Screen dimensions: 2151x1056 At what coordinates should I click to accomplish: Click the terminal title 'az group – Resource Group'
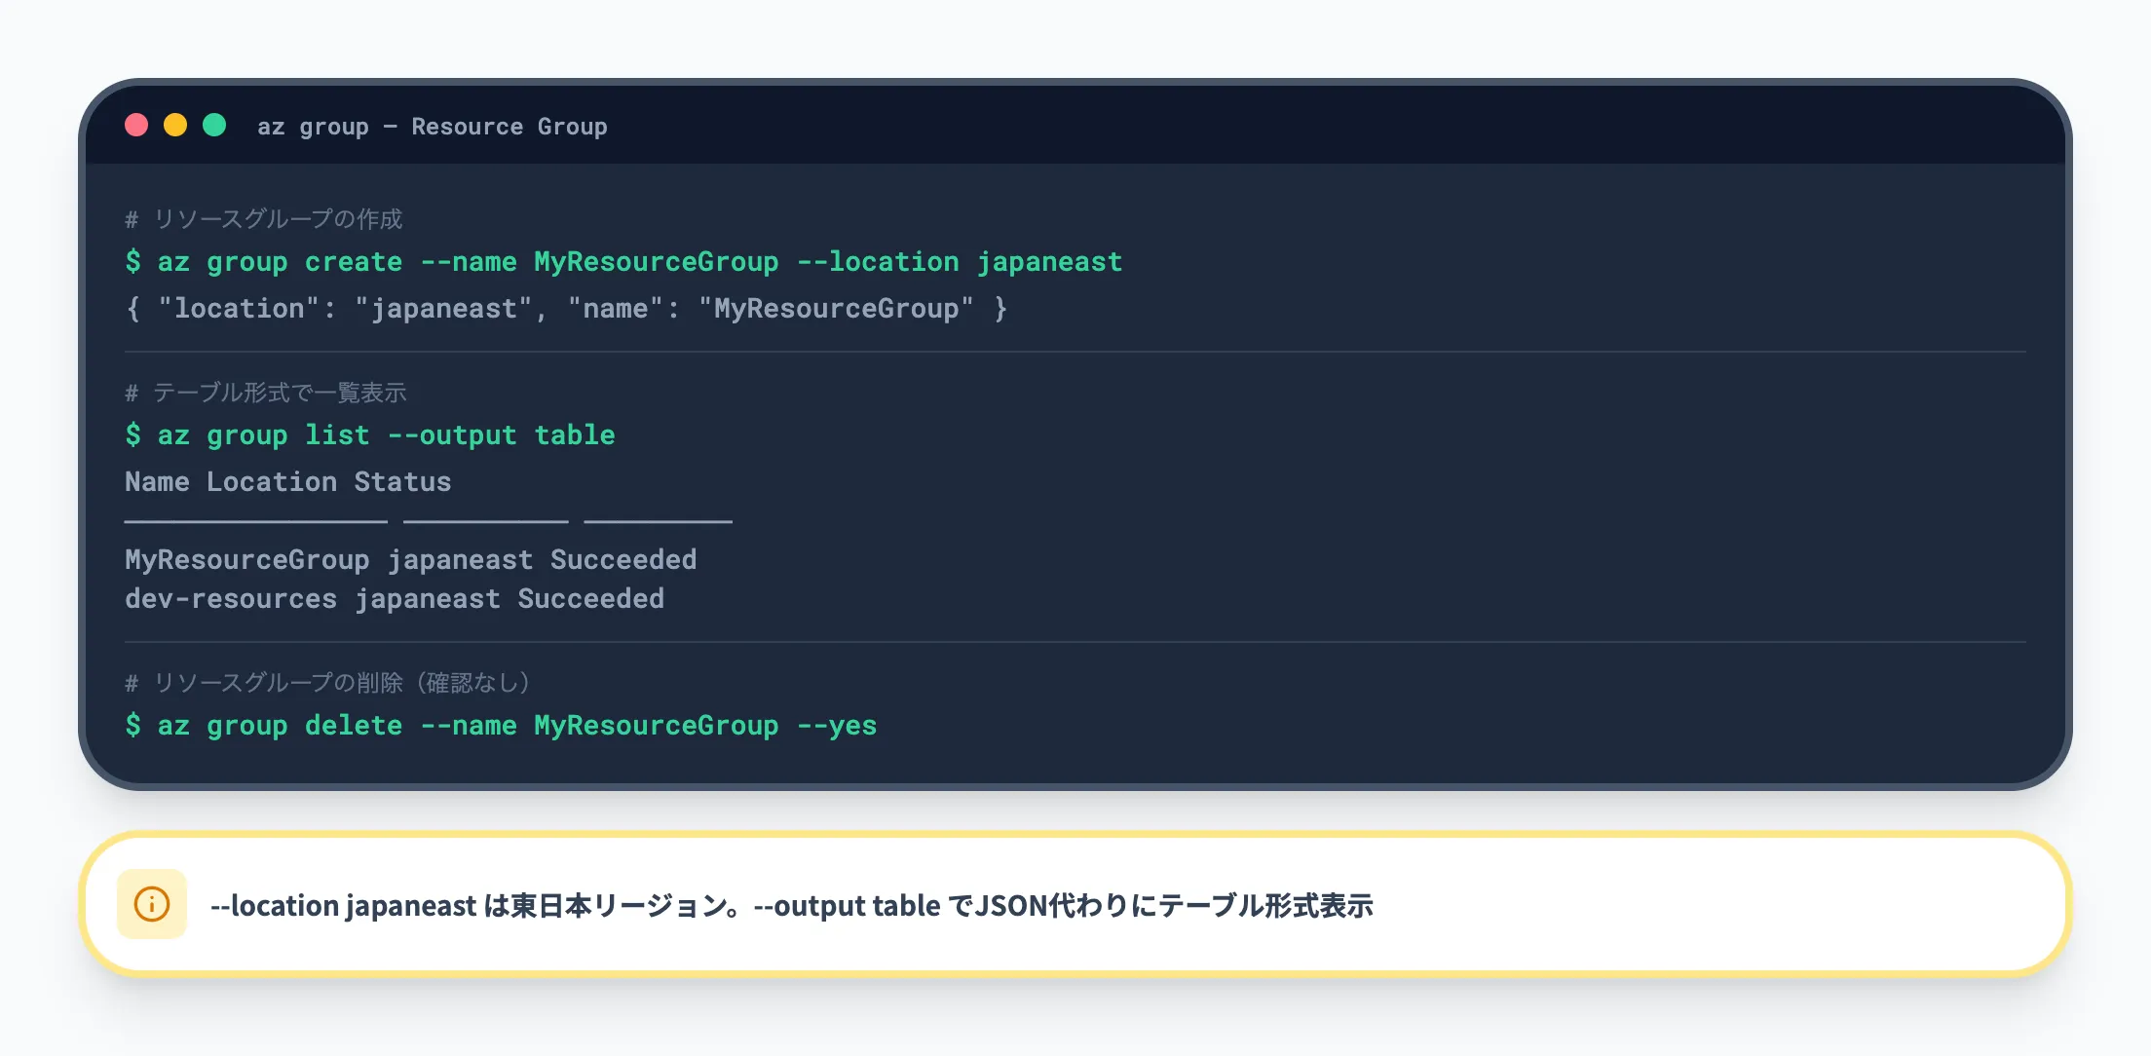pos(432,127)
